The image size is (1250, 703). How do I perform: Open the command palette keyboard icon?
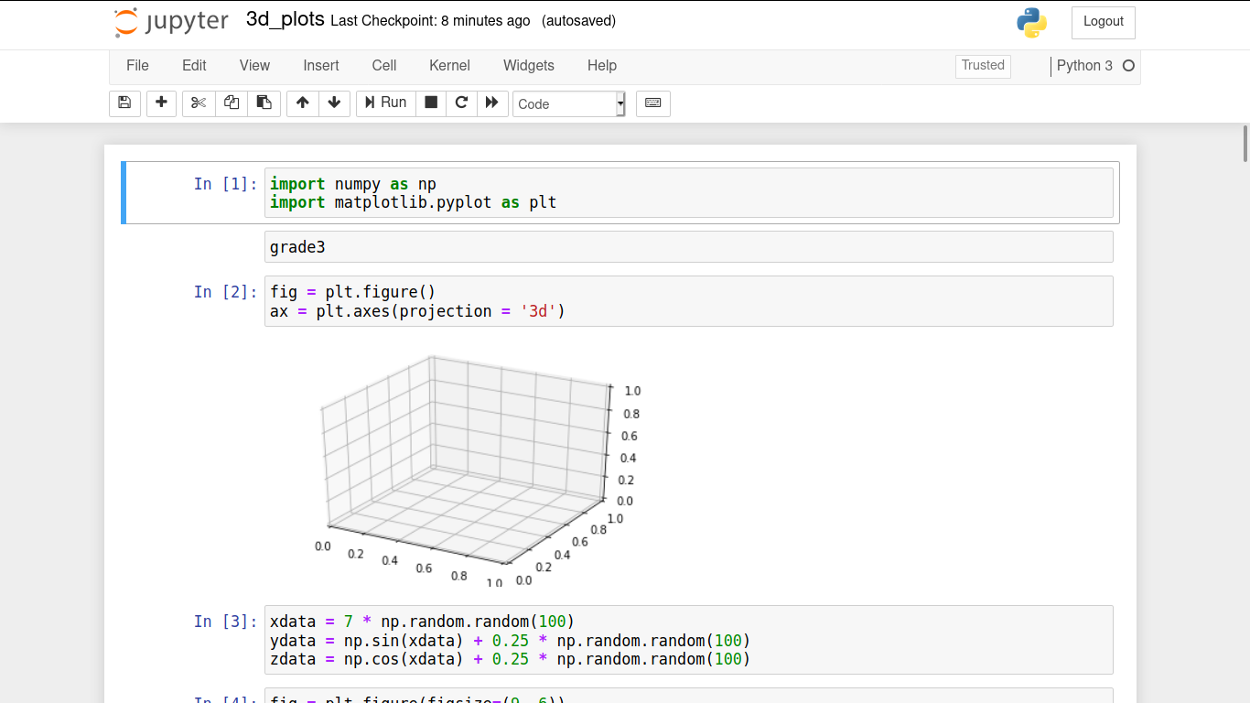653,103
